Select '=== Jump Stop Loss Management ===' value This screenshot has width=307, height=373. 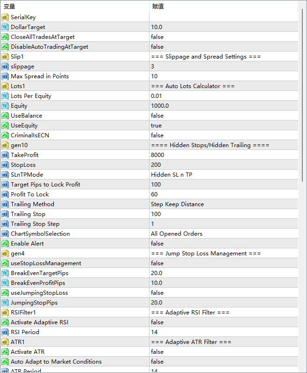click(x=206, y=254)
